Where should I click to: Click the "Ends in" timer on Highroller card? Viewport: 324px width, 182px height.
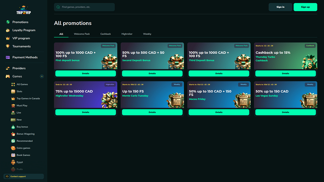64,85
